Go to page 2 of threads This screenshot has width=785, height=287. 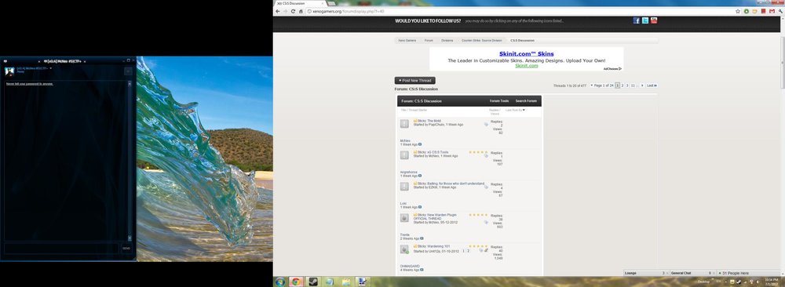623,85
